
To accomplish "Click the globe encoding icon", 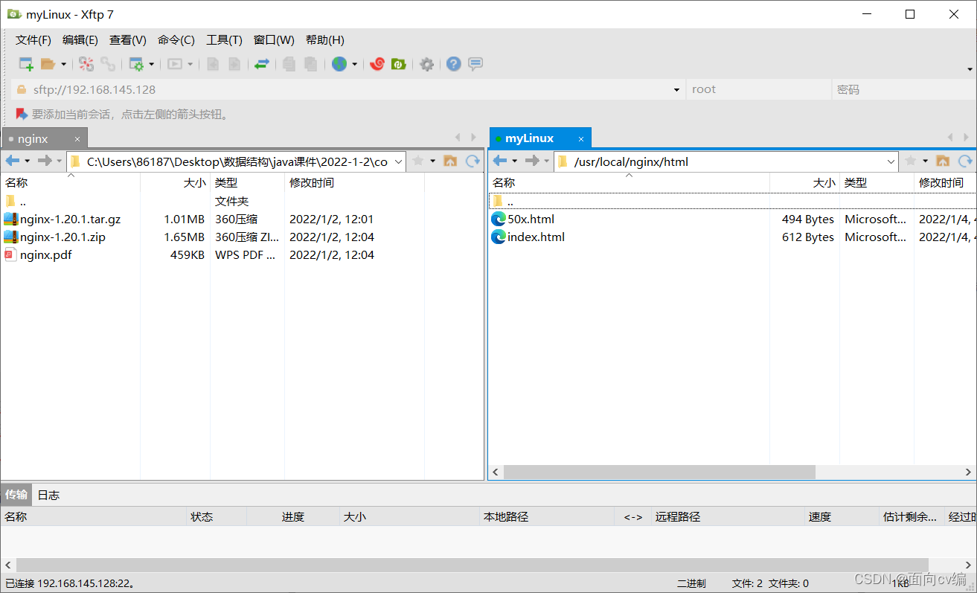I will 339,64.
